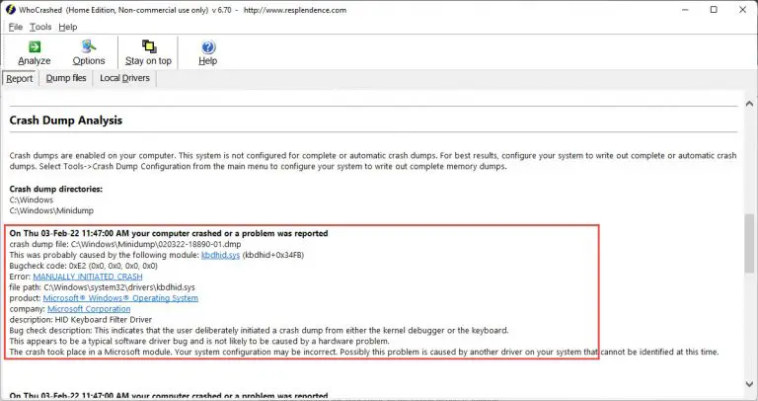Image resolution: width=758 pixels, height=401 pixels.
Task: Switch to the Dump files tab
Action: pos(66,78)
